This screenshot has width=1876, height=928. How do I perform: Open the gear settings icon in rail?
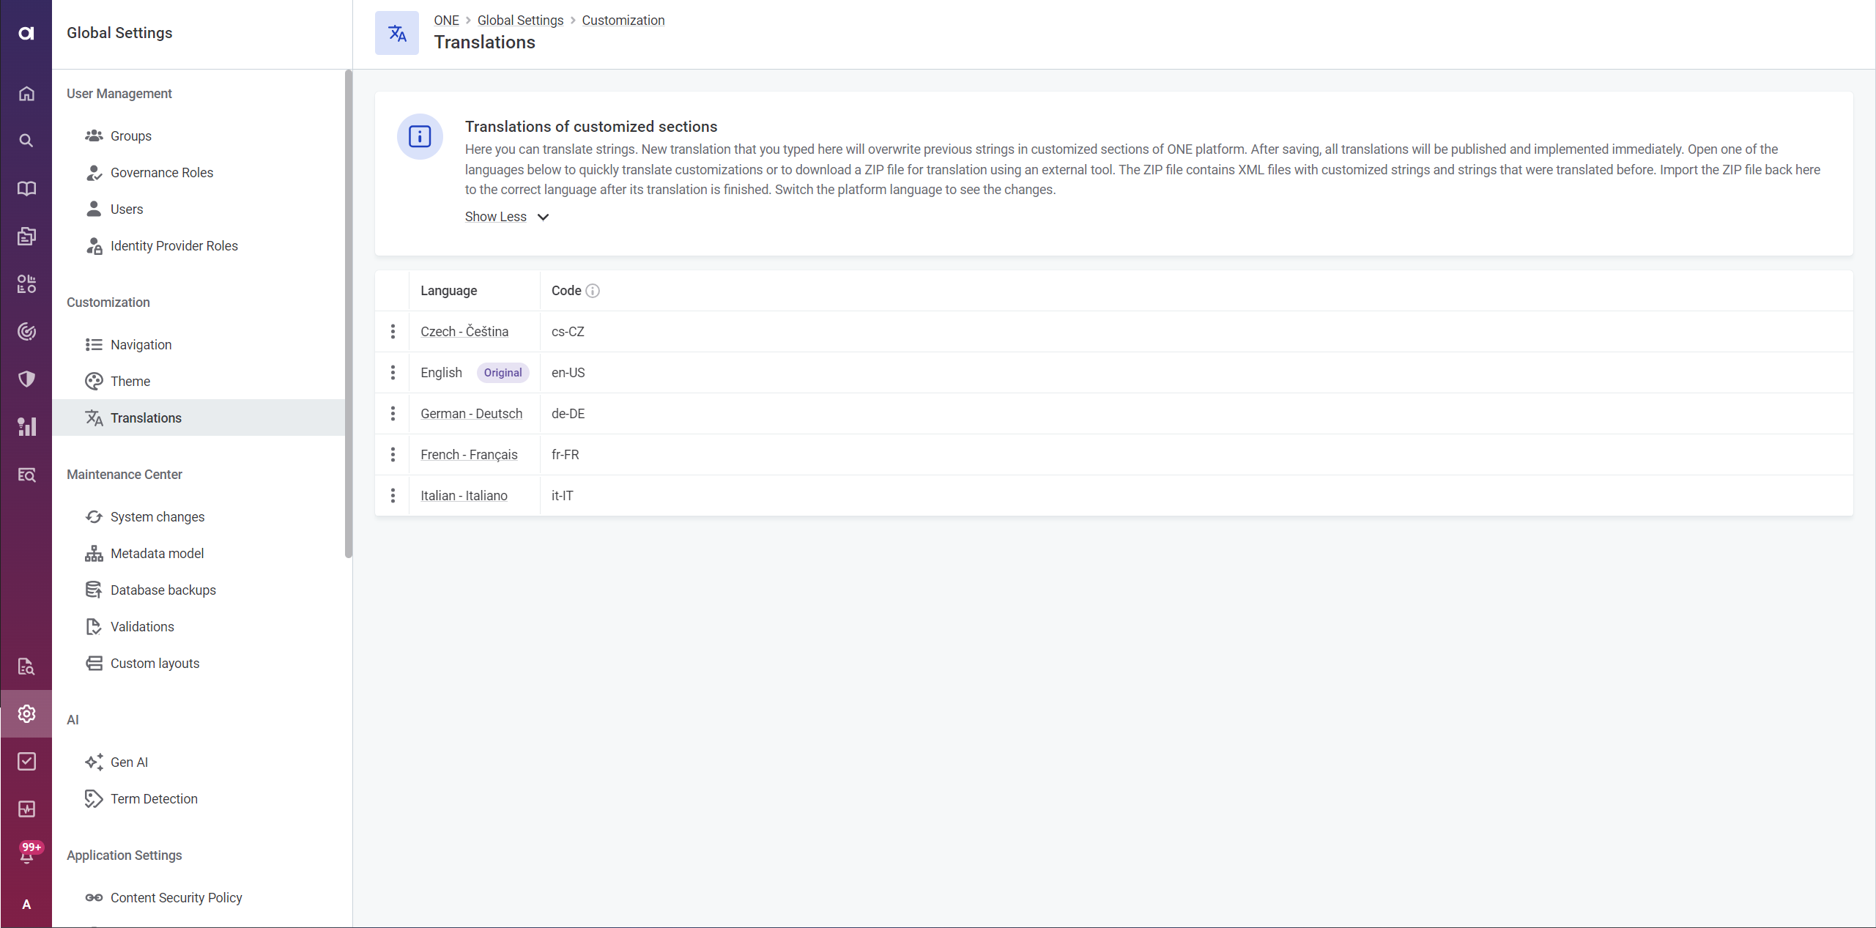pyautogui.click(x=26, y=713)
